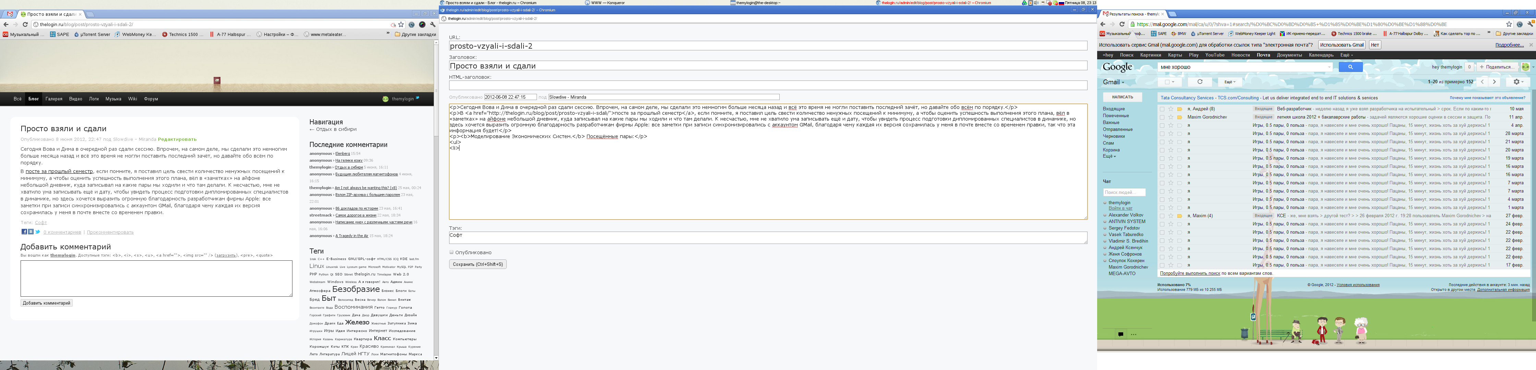Go to newer Gmail results arrow
1536x370 pixels.
1482,82
